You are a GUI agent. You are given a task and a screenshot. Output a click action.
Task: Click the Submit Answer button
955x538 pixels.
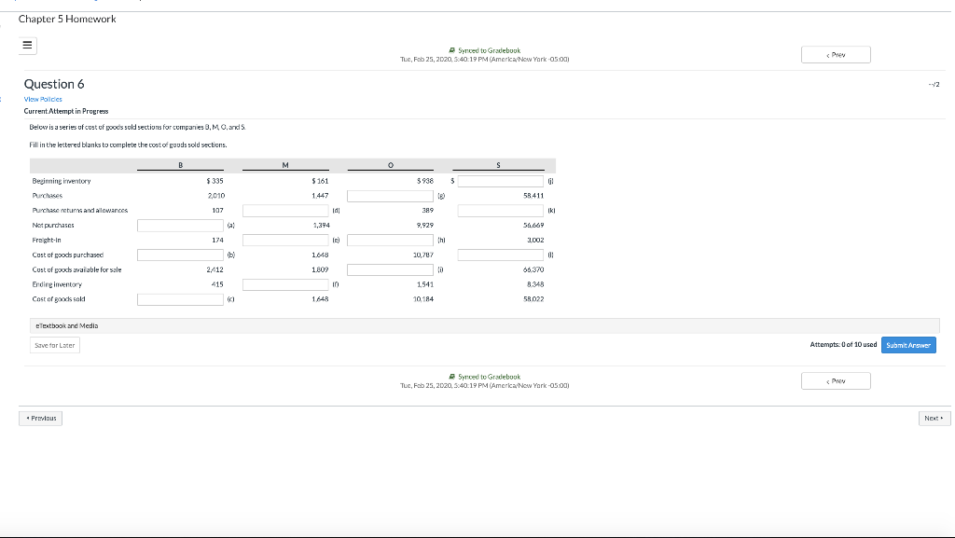click(x=907, y=344)
